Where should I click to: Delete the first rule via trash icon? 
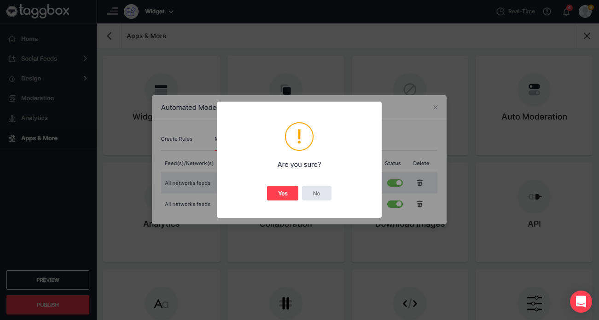[x=419, y=183]
